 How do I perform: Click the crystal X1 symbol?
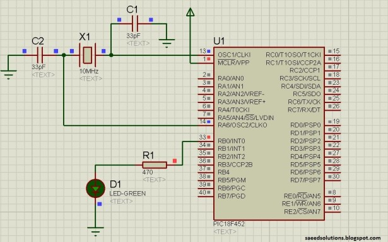pos(87,55)
